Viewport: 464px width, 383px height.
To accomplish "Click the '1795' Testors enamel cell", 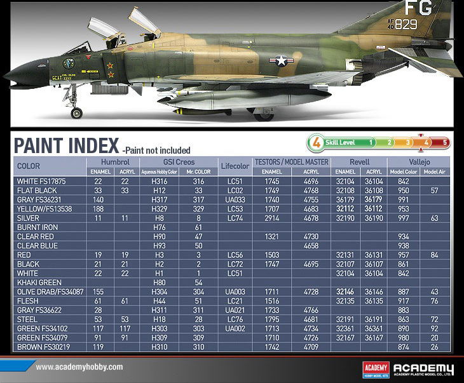I will click(271, 319).
